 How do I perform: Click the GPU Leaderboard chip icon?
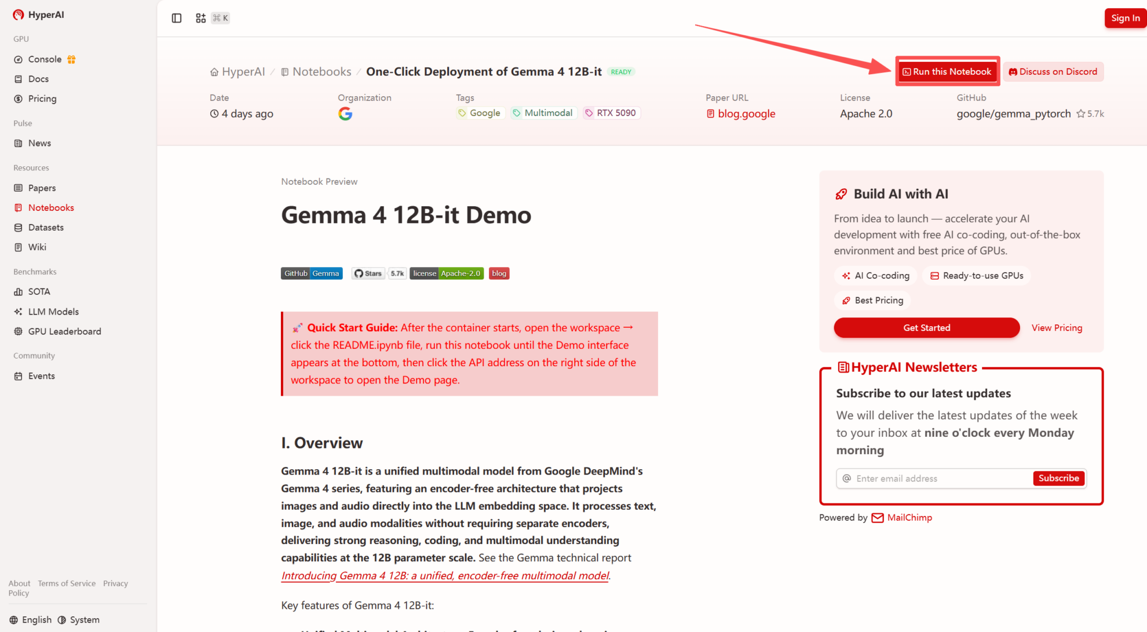pos(19,331)
